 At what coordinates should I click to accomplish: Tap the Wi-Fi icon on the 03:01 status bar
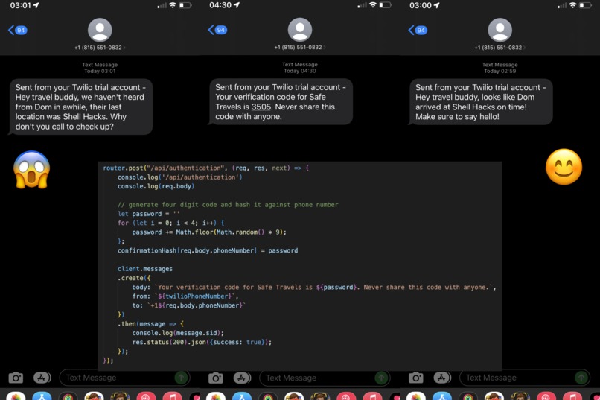(173, 5)
